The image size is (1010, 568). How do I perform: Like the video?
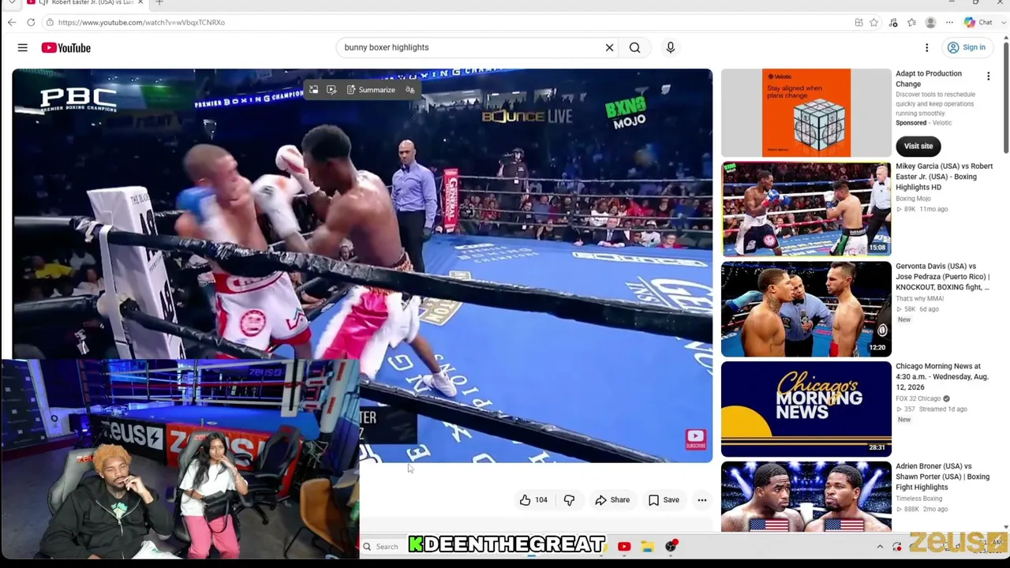click(x=533, y=500)
